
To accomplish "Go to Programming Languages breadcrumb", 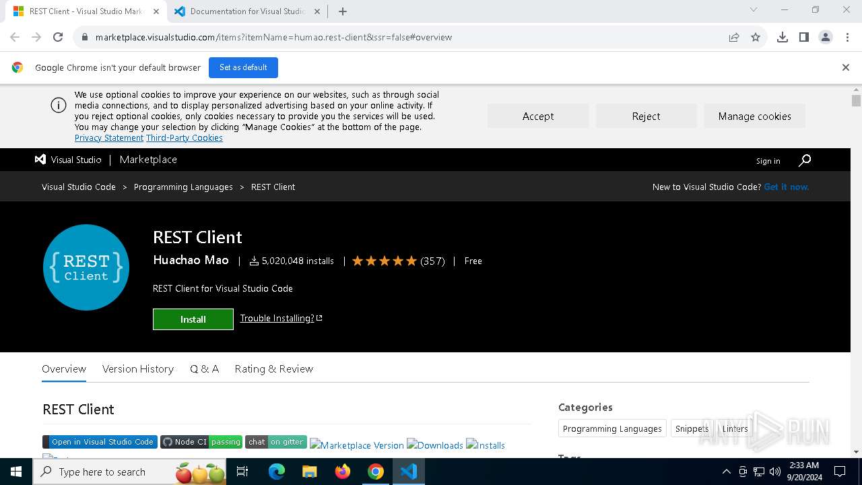I will pos(183,187).
